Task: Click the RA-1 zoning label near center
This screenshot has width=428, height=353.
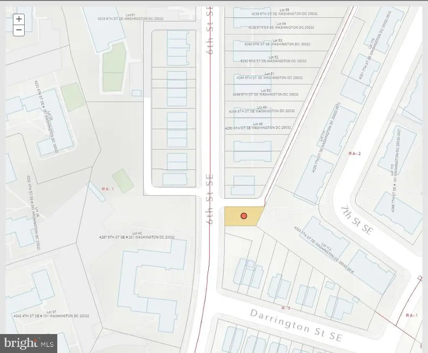Action: [108, 189]
